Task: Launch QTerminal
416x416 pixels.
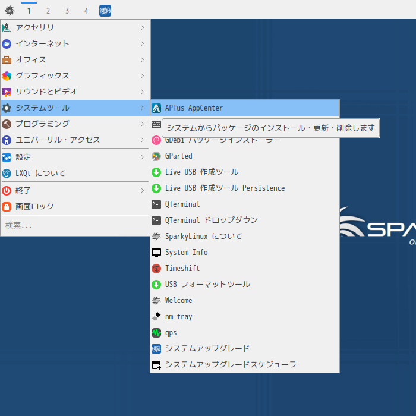Action: point(245,204)
